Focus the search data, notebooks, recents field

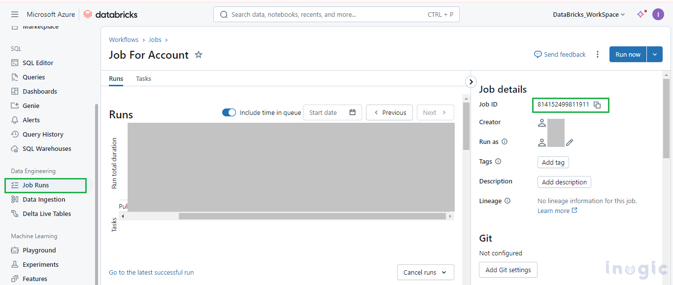click(336, 14)
